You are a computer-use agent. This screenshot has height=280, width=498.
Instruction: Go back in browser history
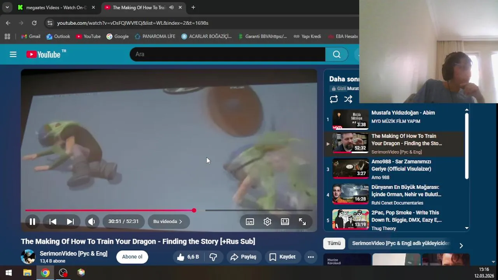(x=8, y=23)
